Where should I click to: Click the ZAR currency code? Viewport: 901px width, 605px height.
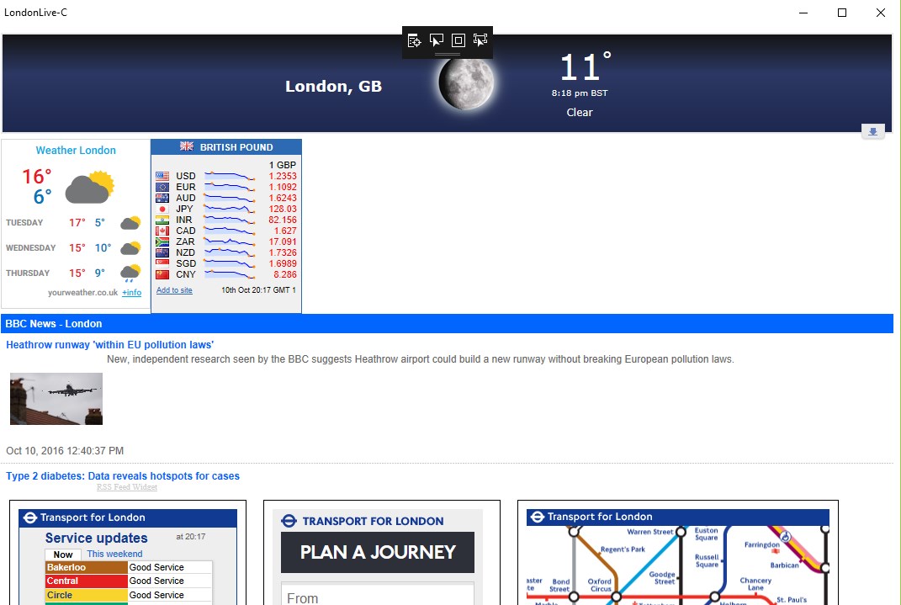point(185,241)
